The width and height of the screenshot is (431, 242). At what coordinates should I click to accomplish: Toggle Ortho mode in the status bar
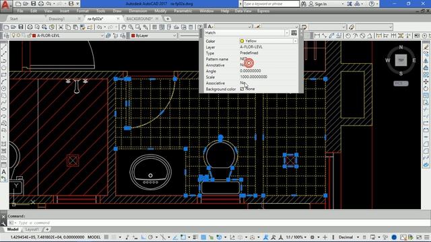143,237
